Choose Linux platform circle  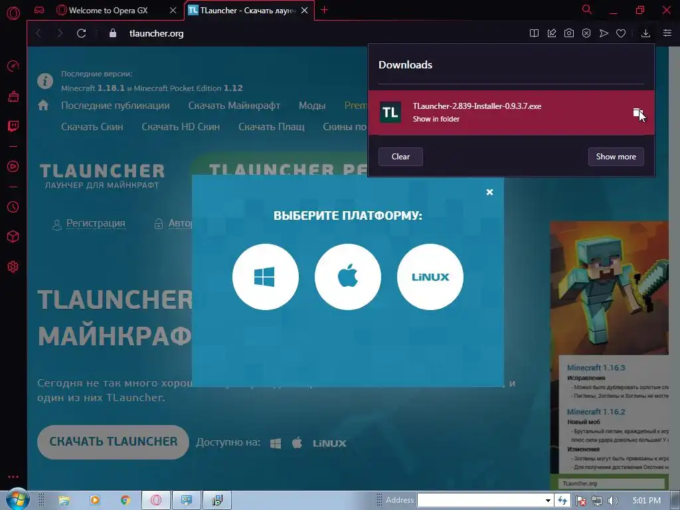430,277
